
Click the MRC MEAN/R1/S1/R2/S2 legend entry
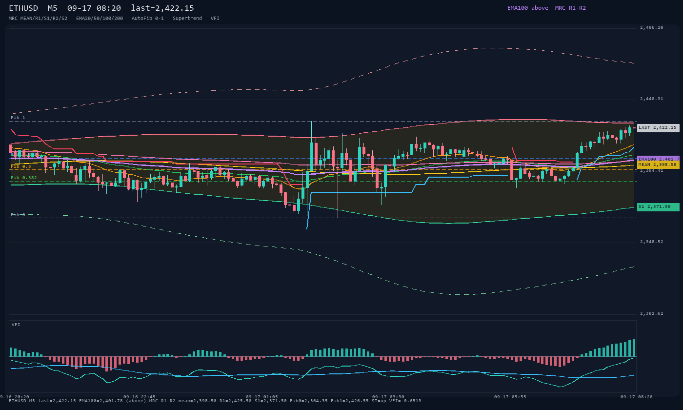pyautogui.click(x=38, y=19)
